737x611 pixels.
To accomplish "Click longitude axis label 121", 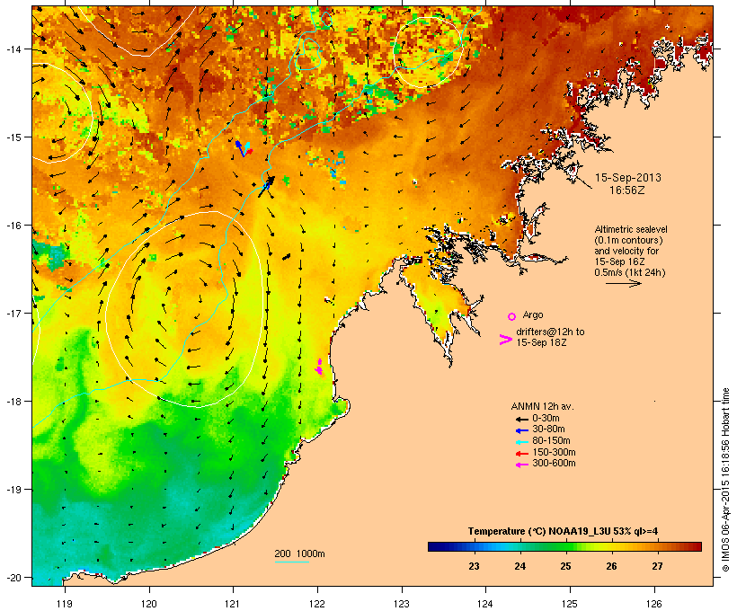I will 233,604.
